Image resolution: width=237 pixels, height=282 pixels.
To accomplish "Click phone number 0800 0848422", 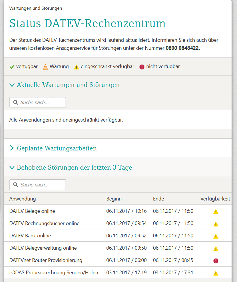I will pyautogui.click(x=183, y=48).
